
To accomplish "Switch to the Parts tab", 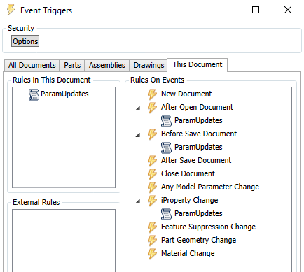I will click(x=72, y=65).
